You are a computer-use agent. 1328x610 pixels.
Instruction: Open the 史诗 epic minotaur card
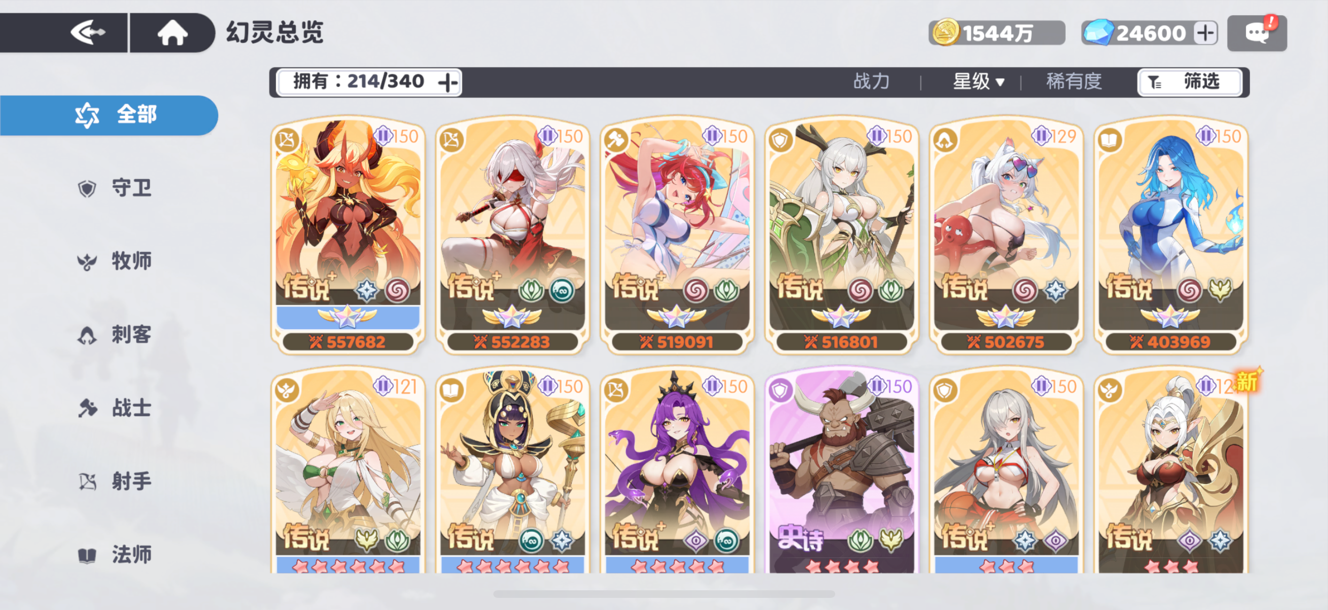tap(841, 471)
